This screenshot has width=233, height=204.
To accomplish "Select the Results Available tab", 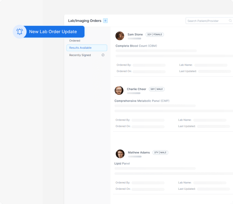I will [x=87, y=48].
